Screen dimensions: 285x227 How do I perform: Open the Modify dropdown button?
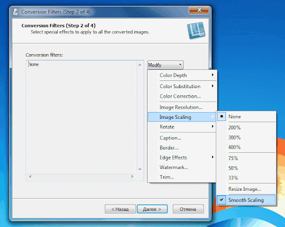coord(165,65)
